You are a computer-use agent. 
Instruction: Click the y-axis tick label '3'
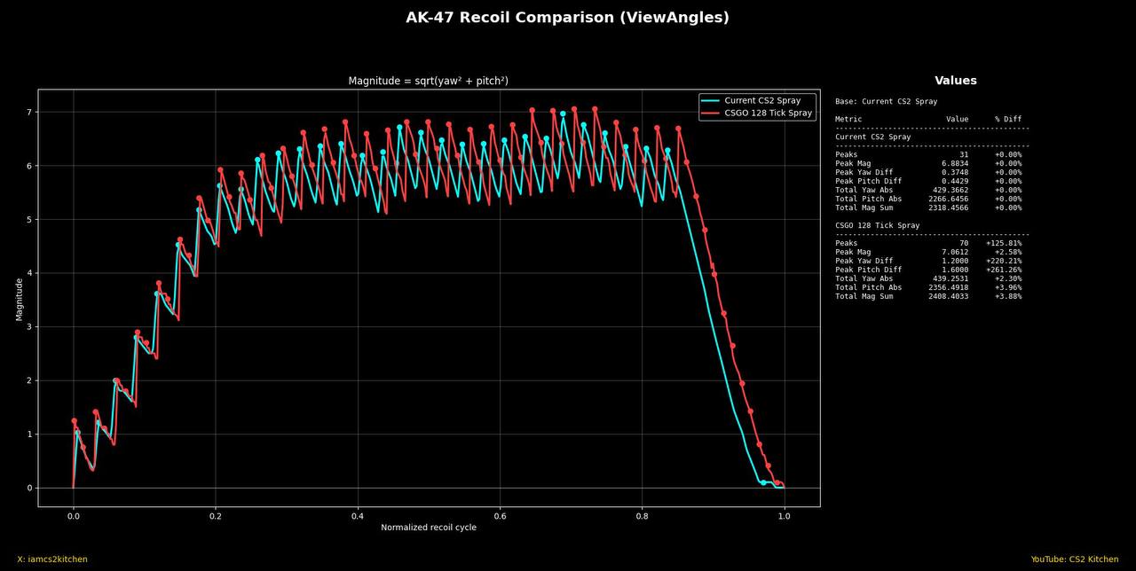[29, 327]
